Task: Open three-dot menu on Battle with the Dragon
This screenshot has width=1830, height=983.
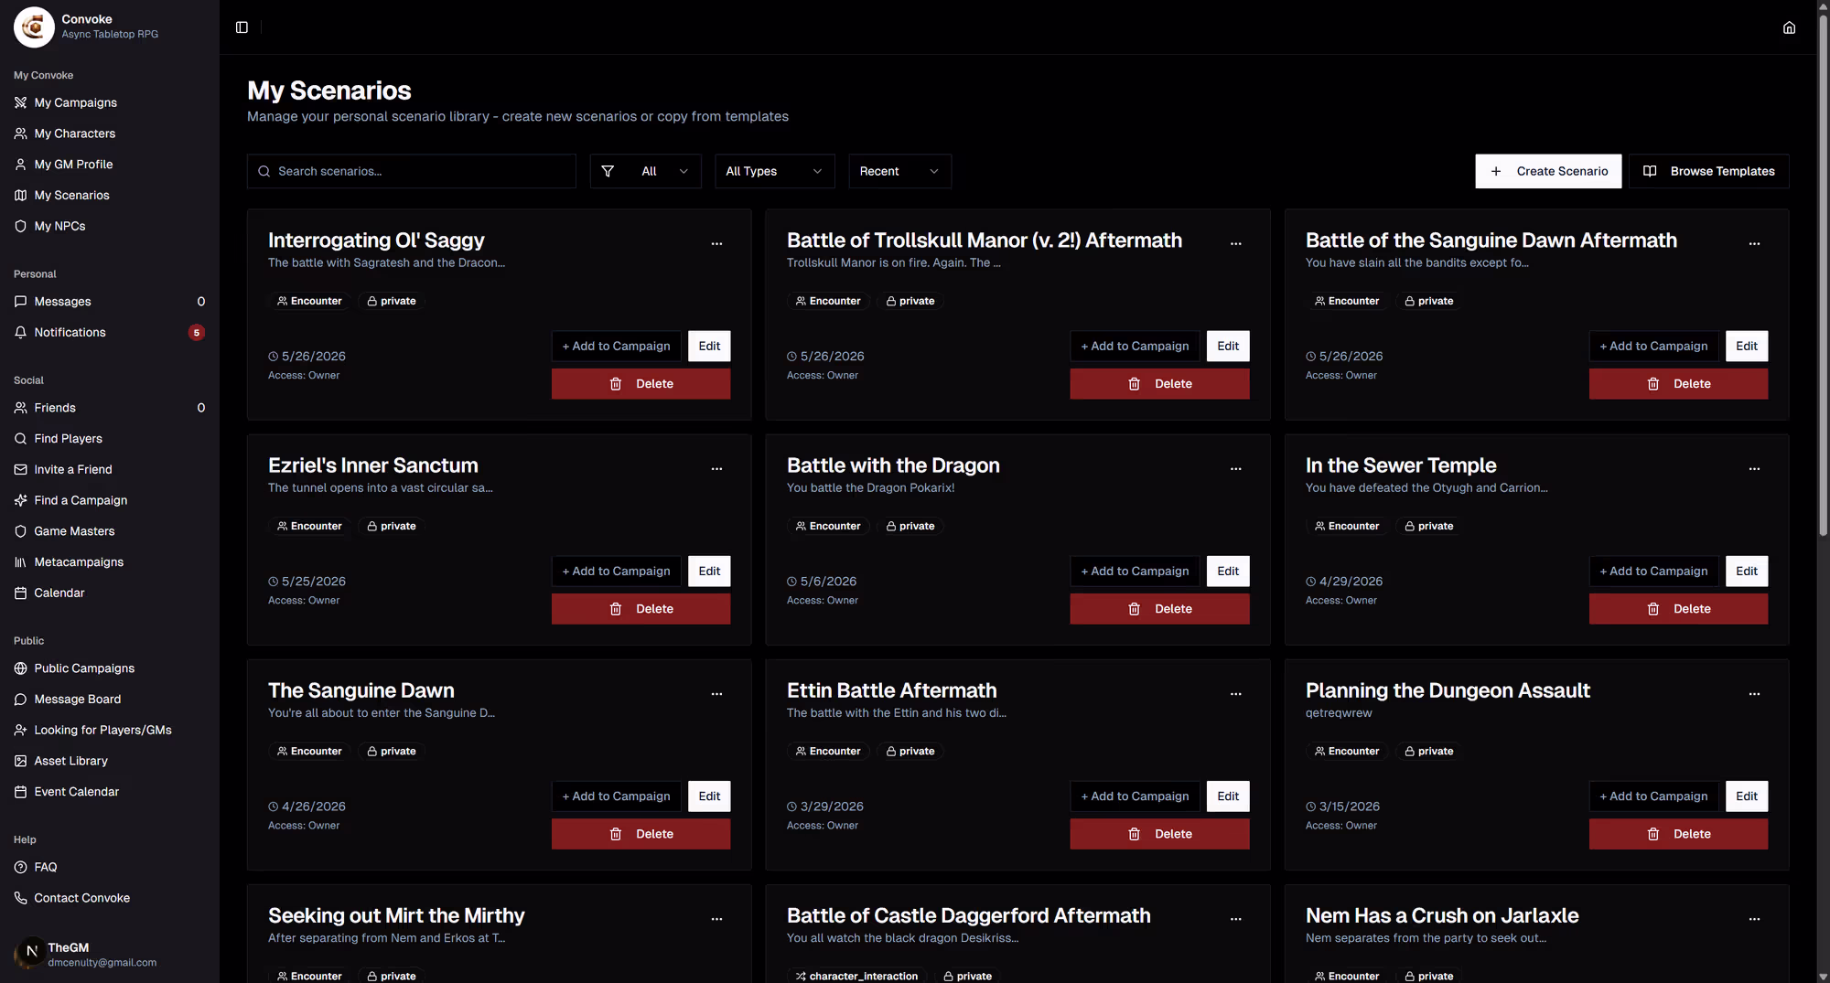Action: (x=1235, y=468)
